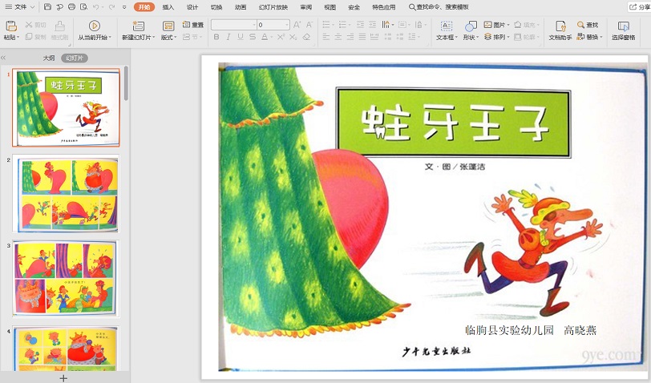Expand the quick access toolbar customize arrow
The height and width of the screenshot is (383, 651).
[124, 7]
